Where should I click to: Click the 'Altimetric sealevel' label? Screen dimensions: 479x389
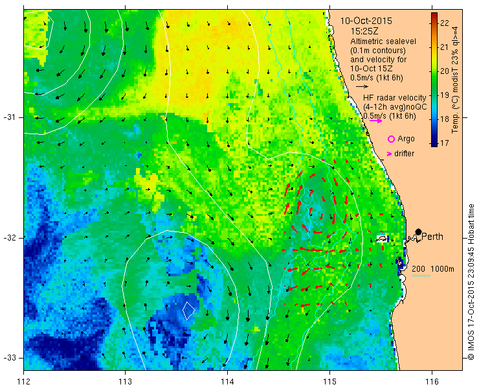coord(383,41)
